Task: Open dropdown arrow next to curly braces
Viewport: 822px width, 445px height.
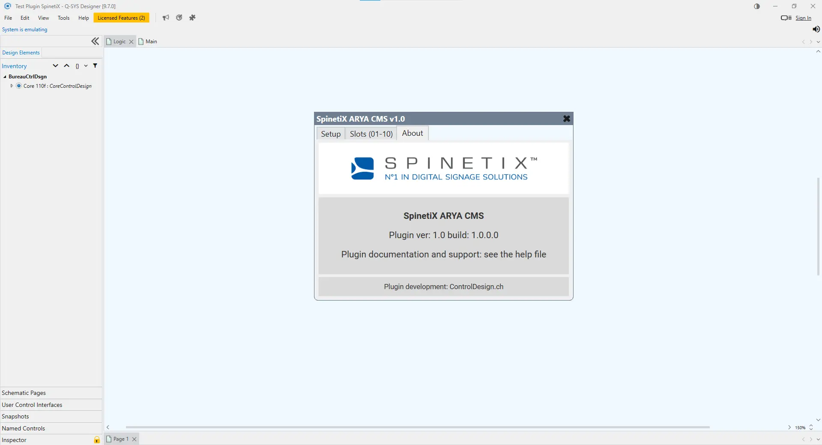Action: (86, 66)
